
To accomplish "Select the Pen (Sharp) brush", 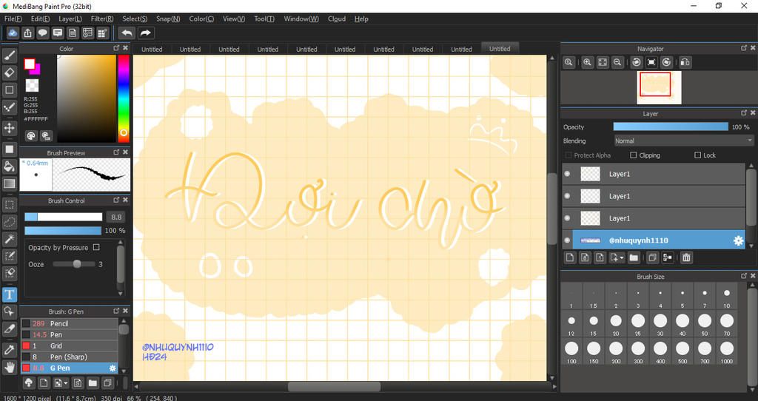I will (69, 357).
